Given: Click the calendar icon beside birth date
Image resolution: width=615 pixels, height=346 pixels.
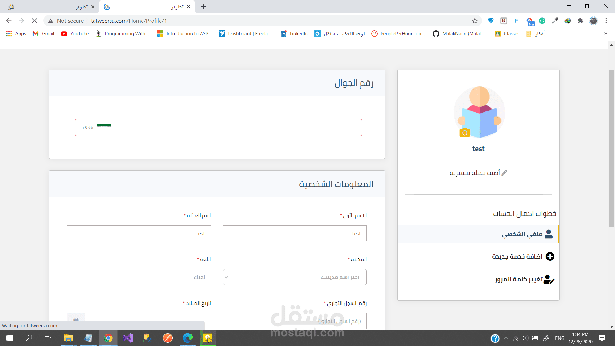Looking at the screenshot, I should [x=76, y=320].
